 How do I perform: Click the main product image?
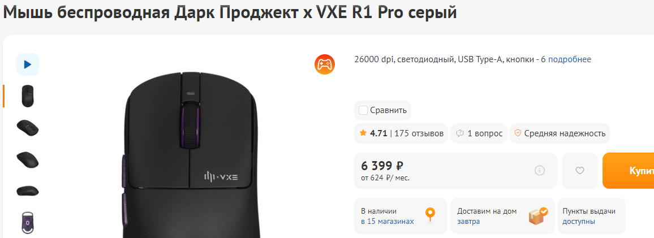tap(190, 154)
